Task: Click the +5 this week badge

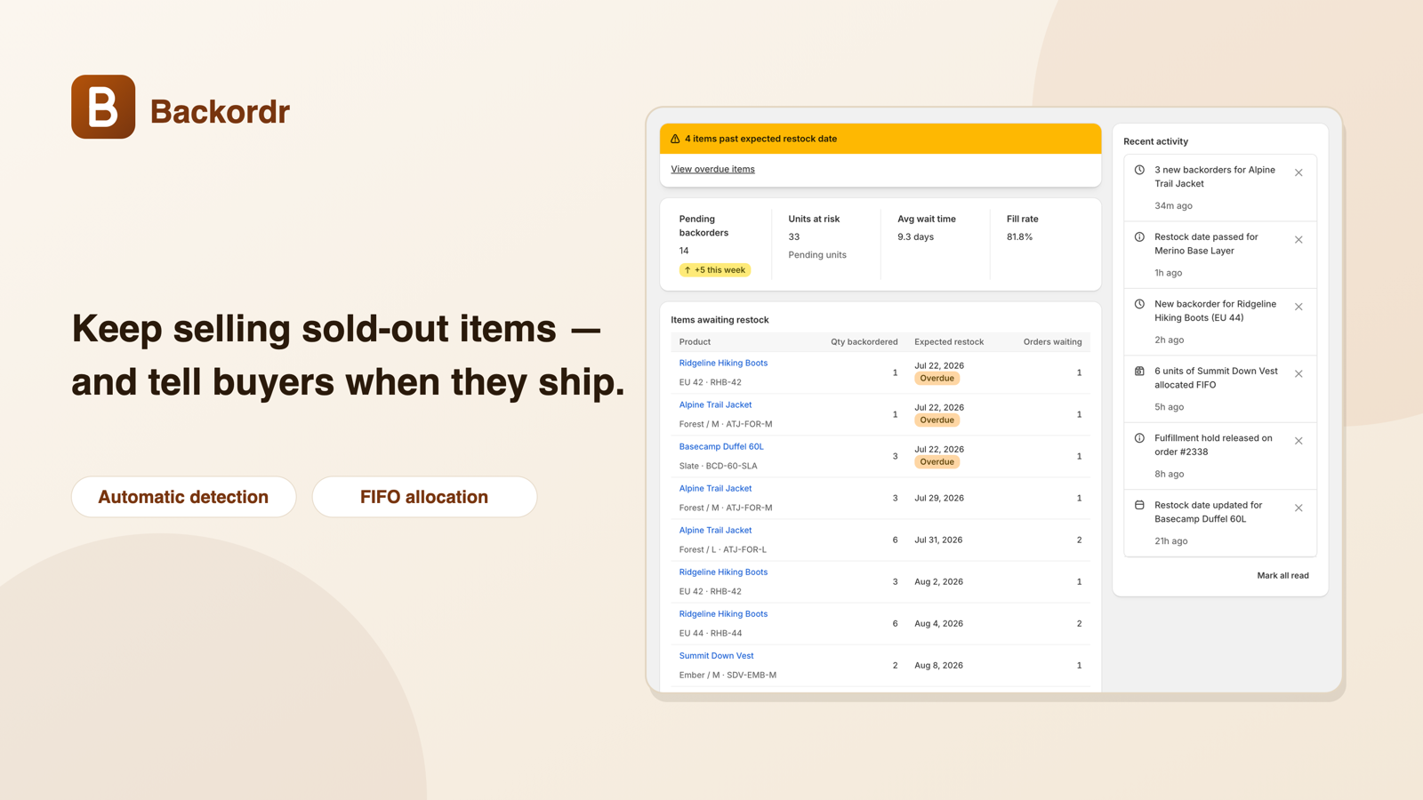Action: (x=715, y=270)
